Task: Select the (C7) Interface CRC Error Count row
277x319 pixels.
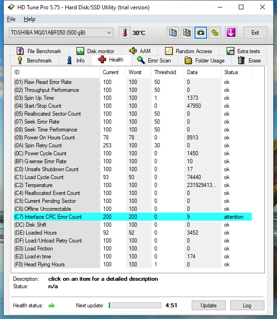Action: pyautogui.click(x=132, y=217)
